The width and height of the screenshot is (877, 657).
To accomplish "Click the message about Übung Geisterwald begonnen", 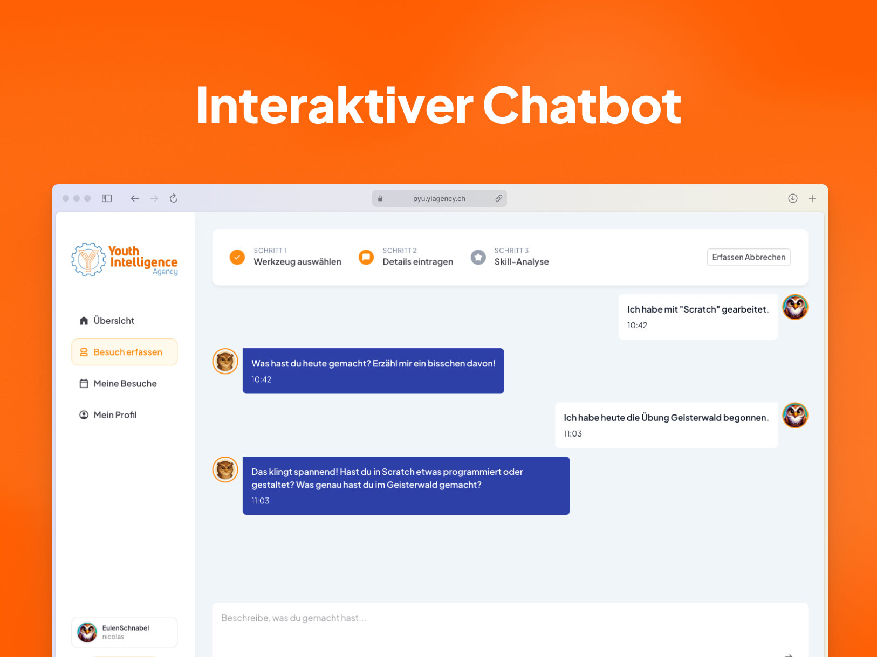I will (x=666, y=425).
